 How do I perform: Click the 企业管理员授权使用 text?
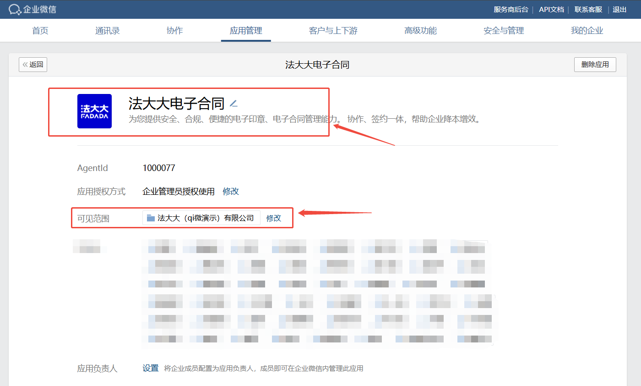tap(179, 191)
